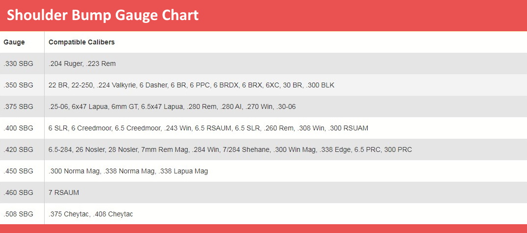Click the red footer bar below the table
527x233 pixels.
point(264,229)
